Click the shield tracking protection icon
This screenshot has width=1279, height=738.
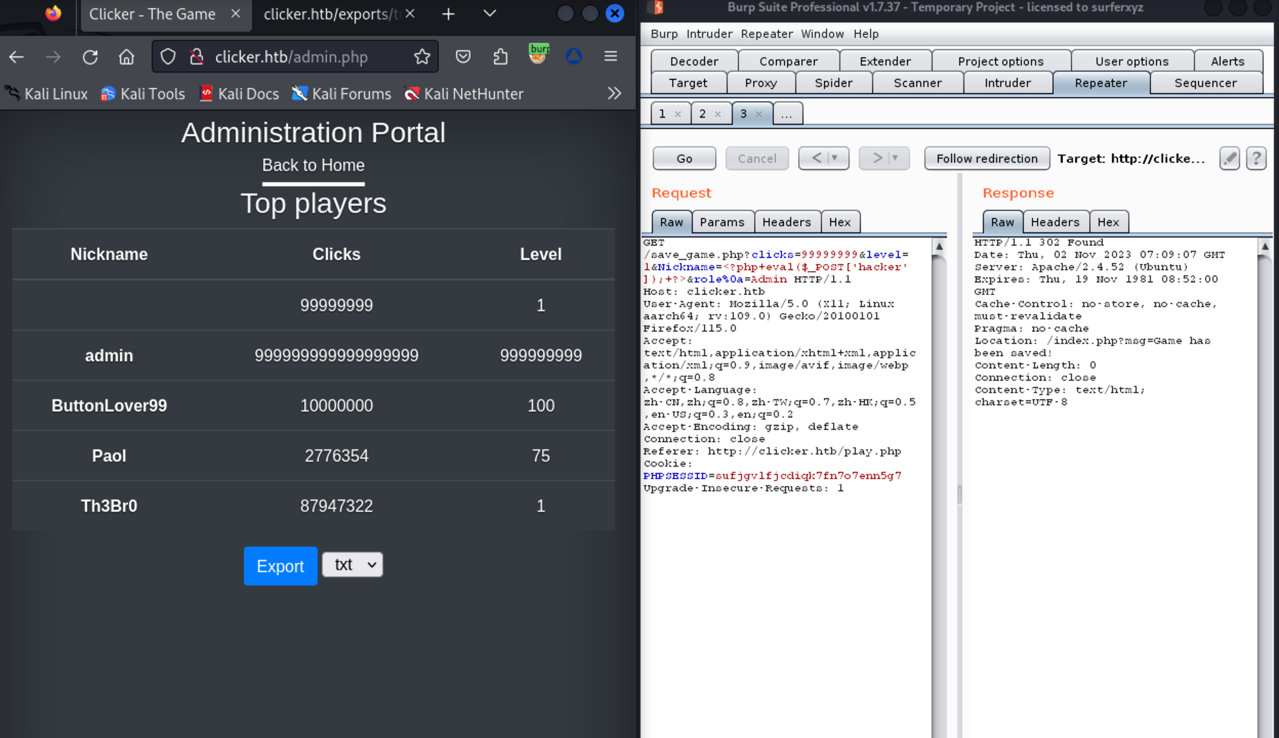[x=168, y=57]
